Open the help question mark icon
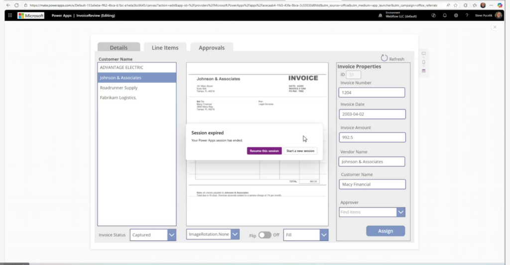The width and height of the screenshot is (510, 265). click(x=467, y=15)
